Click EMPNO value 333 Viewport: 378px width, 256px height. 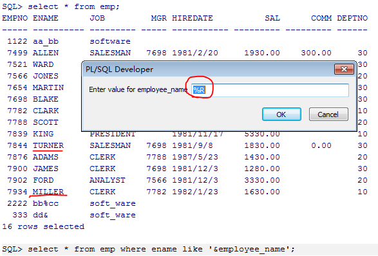click(20, 215)
